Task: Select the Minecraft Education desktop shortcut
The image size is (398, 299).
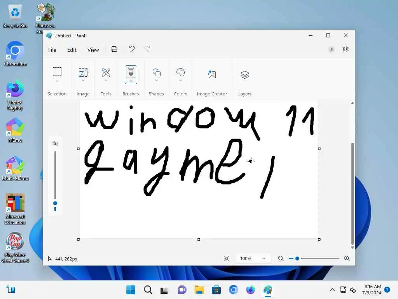Action: click(x=15, y=209)
